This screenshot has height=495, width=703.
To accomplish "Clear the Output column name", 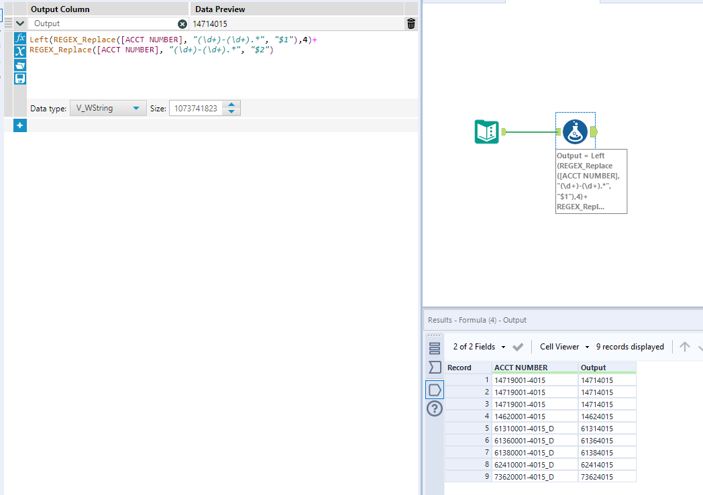I will click(182, 23).
